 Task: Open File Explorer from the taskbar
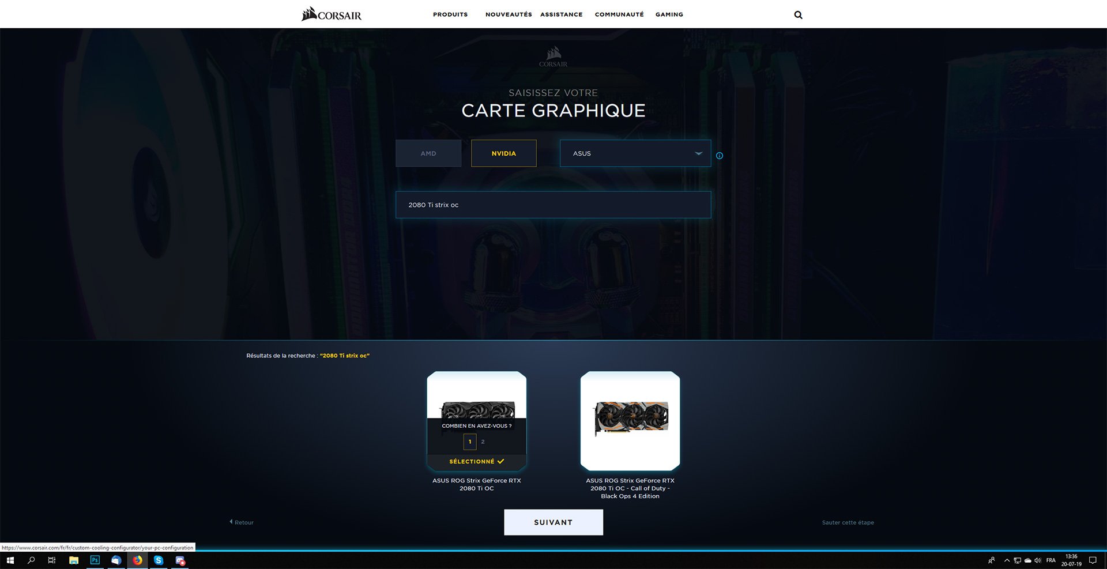point(74,560)
